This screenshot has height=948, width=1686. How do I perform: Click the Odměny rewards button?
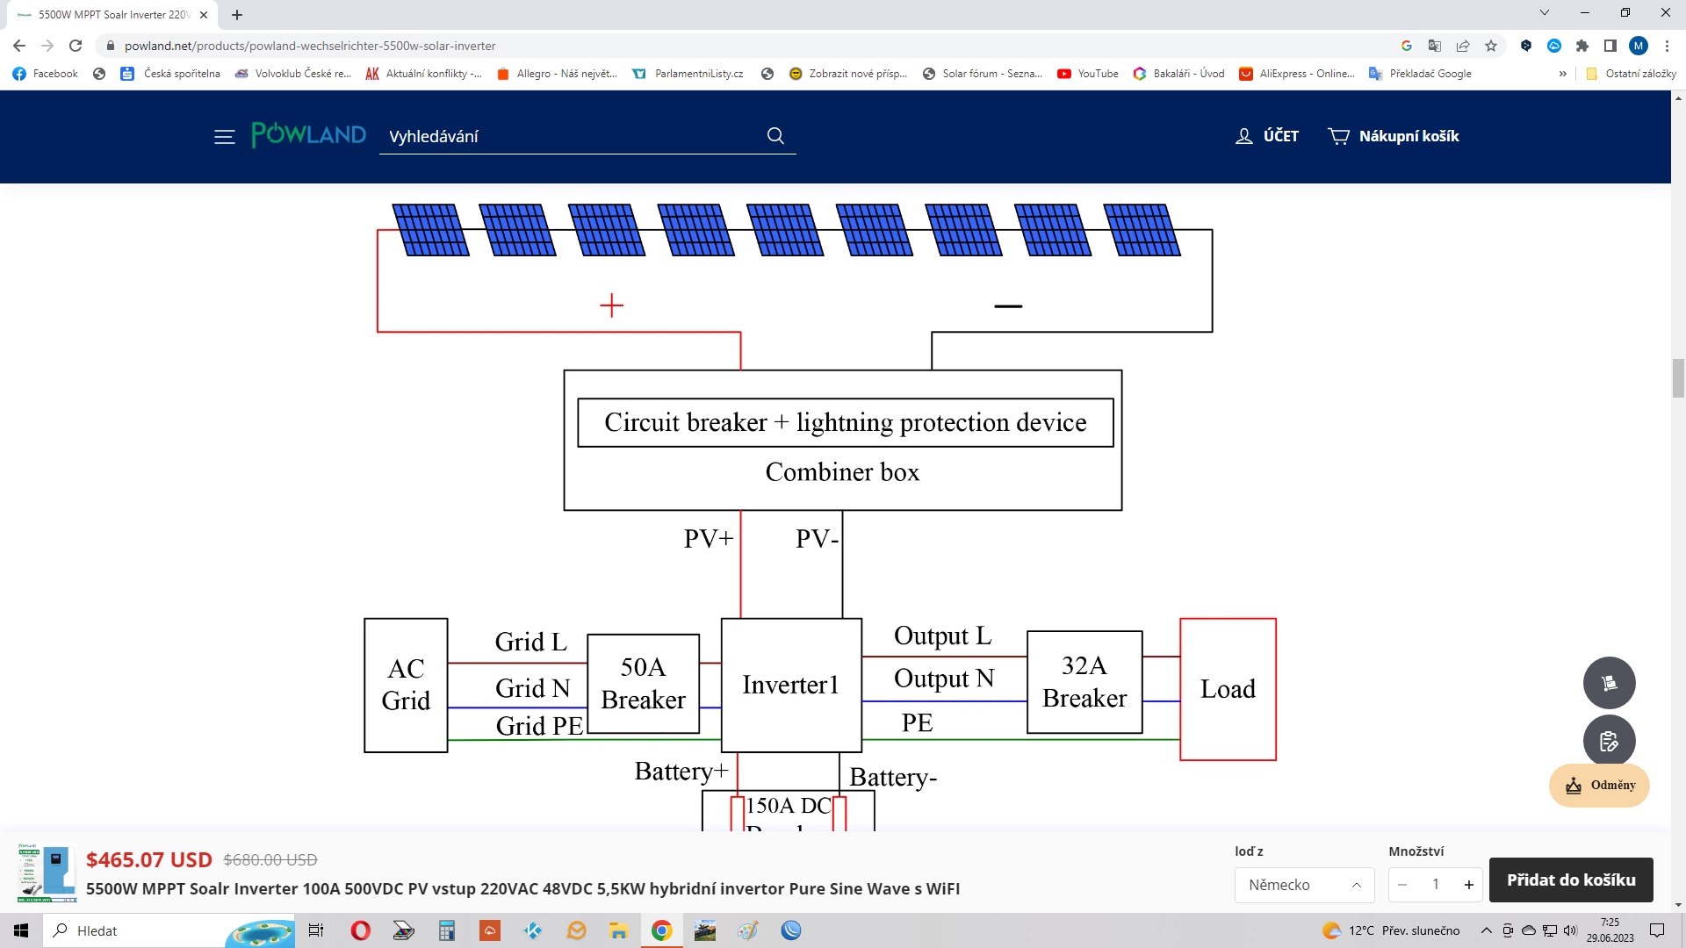(x=1599, y=786)
